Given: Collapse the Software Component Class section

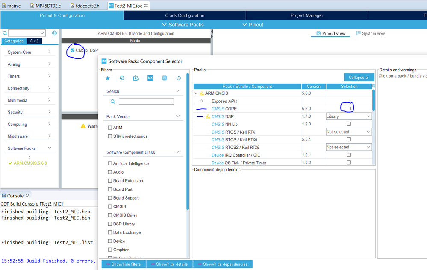Looking at the screenshot, I should [178, 152].
